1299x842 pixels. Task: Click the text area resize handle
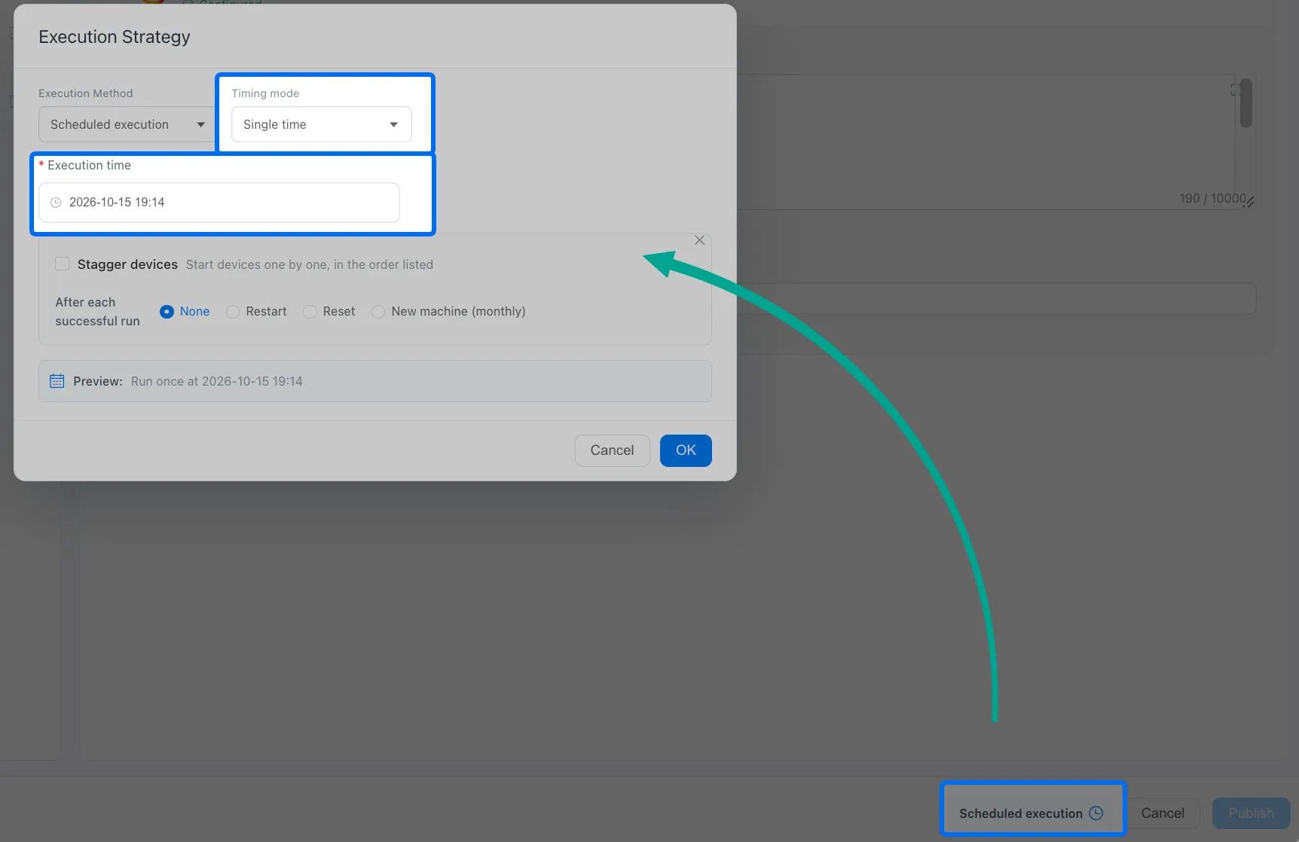(x=1250, y=202)
